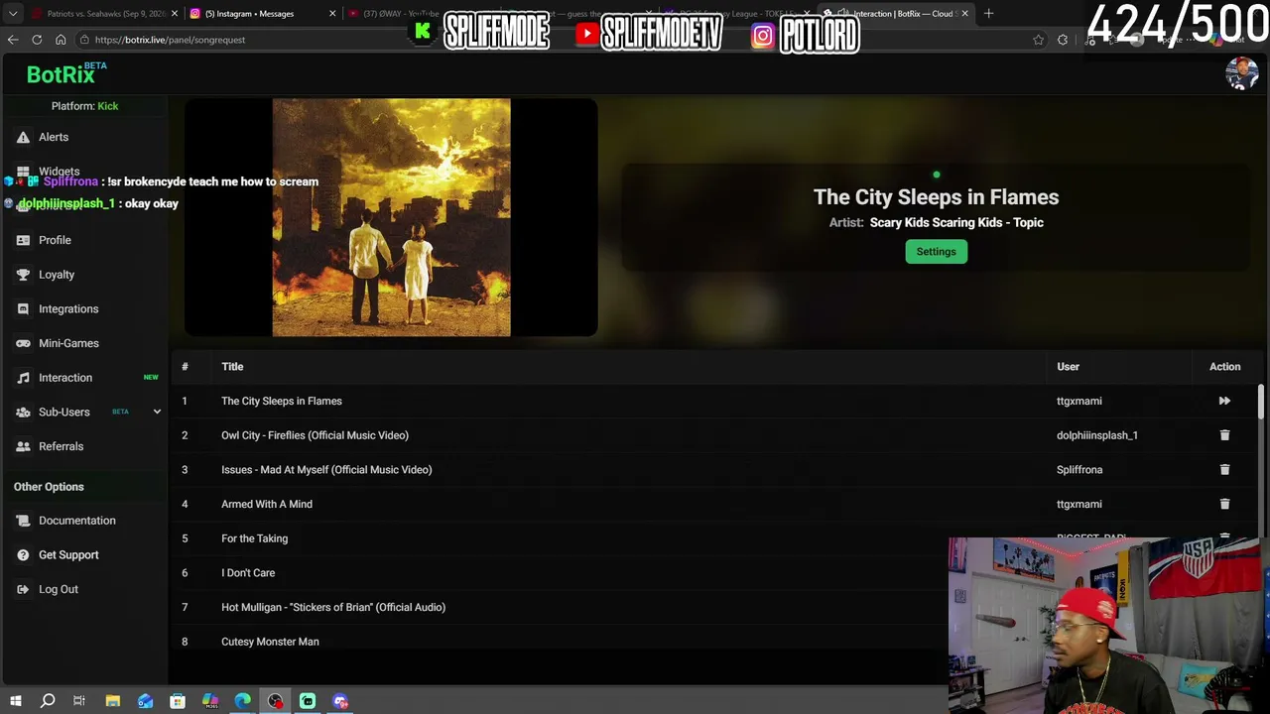Click the BotRix logo

(x=65, y=74)
